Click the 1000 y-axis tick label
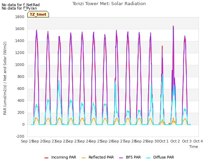 [x=20, y=65]
